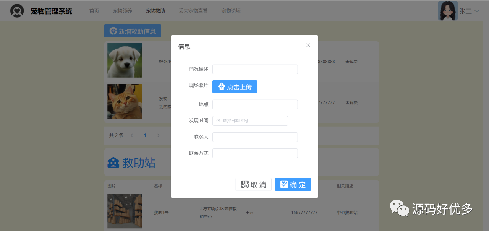The width and height of the screenshot is (489, 231).
Task: Click the 共 2 条 total count text
Action: pyautogui.click(x=117, y=135)
